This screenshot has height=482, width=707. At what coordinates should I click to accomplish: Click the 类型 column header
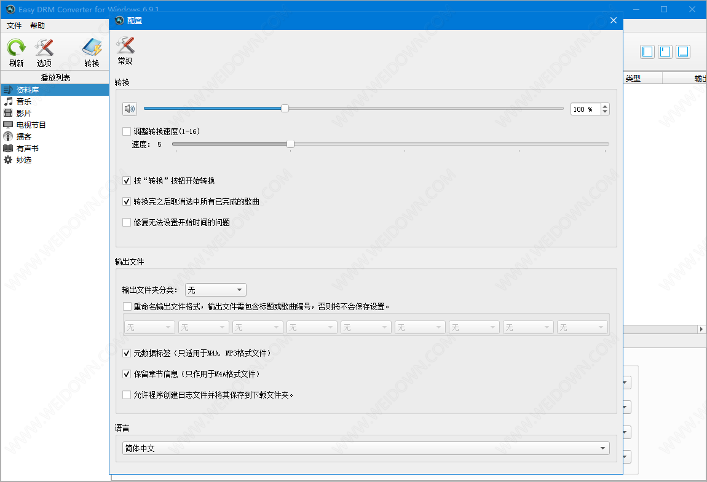click(x=642, y=79)
